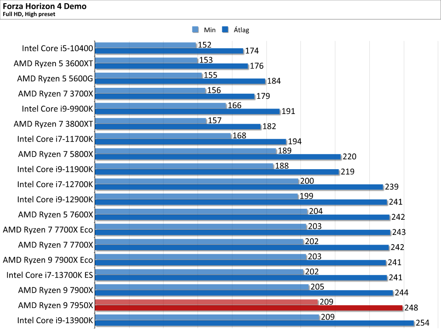Select the 'AMD Ryzen 7 5800X' row label
The image size is (441, 331).
[x=56, y=154]
